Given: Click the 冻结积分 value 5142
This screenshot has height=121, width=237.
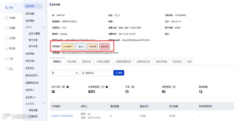Looking at the screenshot, I should (64, 28).
